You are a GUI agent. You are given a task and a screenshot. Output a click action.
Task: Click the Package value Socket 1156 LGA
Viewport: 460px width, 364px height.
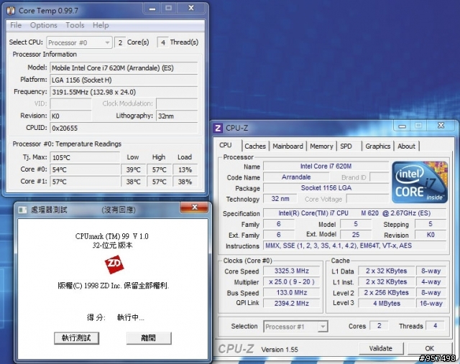coord(326,188)
